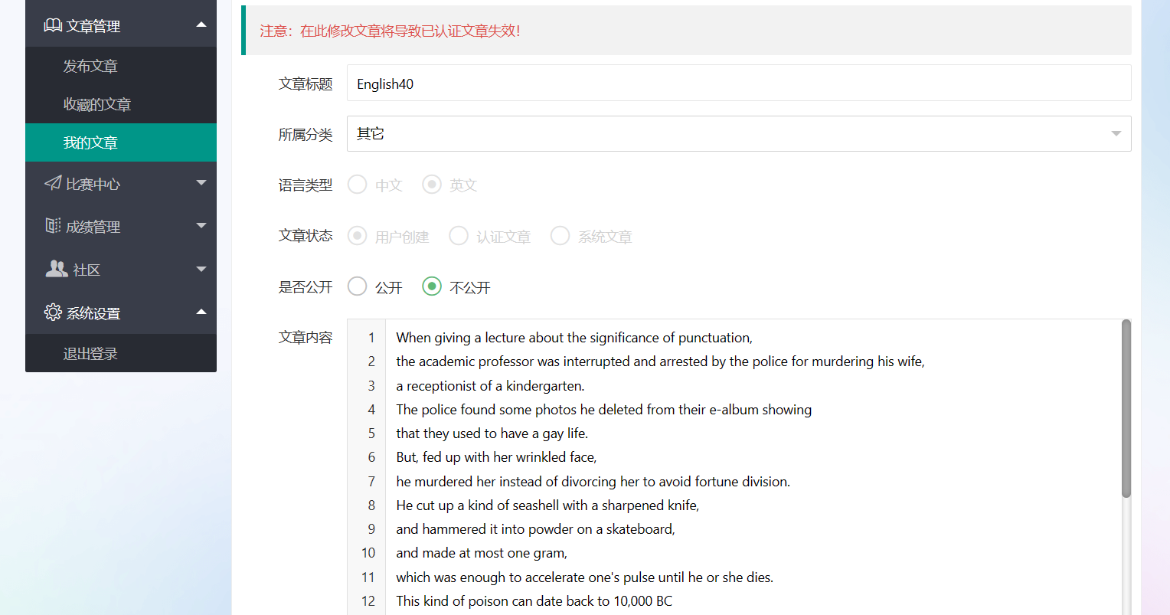Click line 1 text about punctuation lecture
This screenshot has height=615, width=1170.
tap(574, 338)
